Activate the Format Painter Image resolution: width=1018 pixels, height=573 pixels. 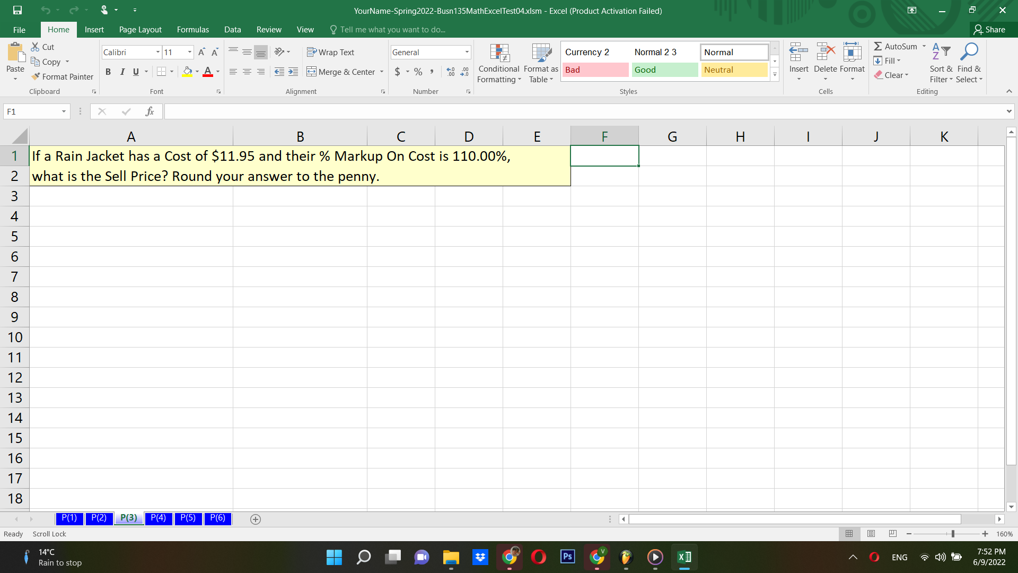pos(62,76)
